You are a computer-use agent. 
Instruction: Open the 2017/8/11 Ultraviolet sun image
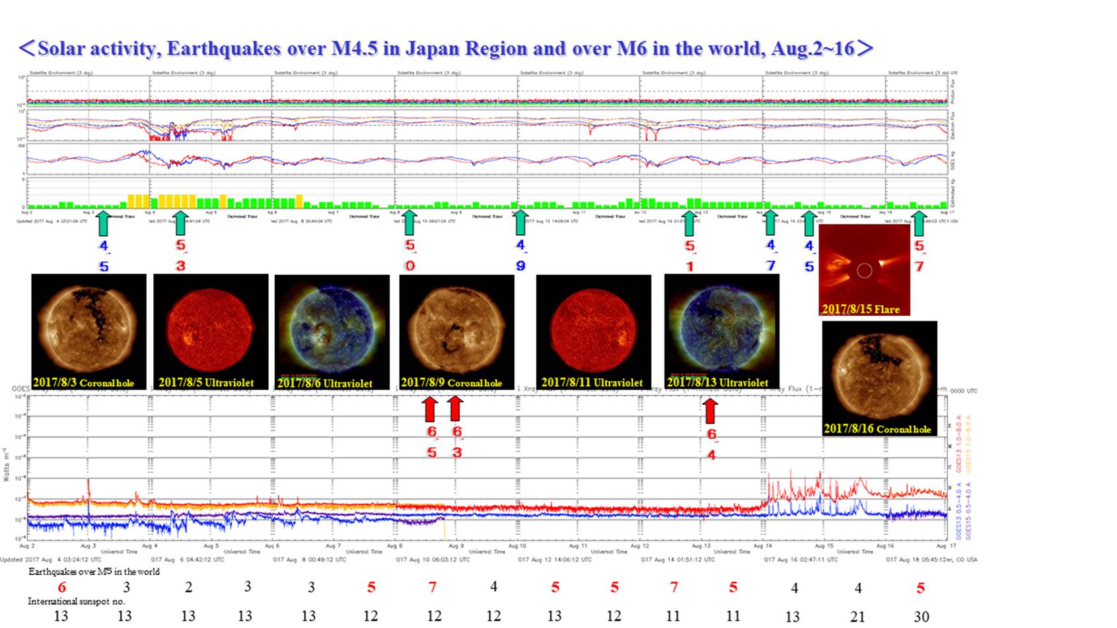(x=593, y=331)
